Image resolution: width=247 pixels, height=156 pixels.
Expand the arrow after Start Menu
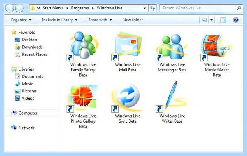pyautogui.click(x=67, y=8)
